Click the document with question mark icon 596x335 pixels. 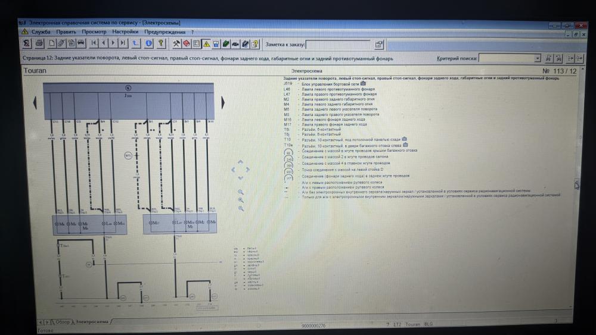pos(256,44)
